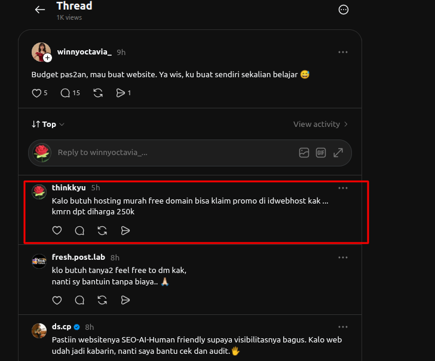The width and height of the screenshot is (435, 361).
Task: Open winnyoctavia_ profile by username
Action: point(84,52)
